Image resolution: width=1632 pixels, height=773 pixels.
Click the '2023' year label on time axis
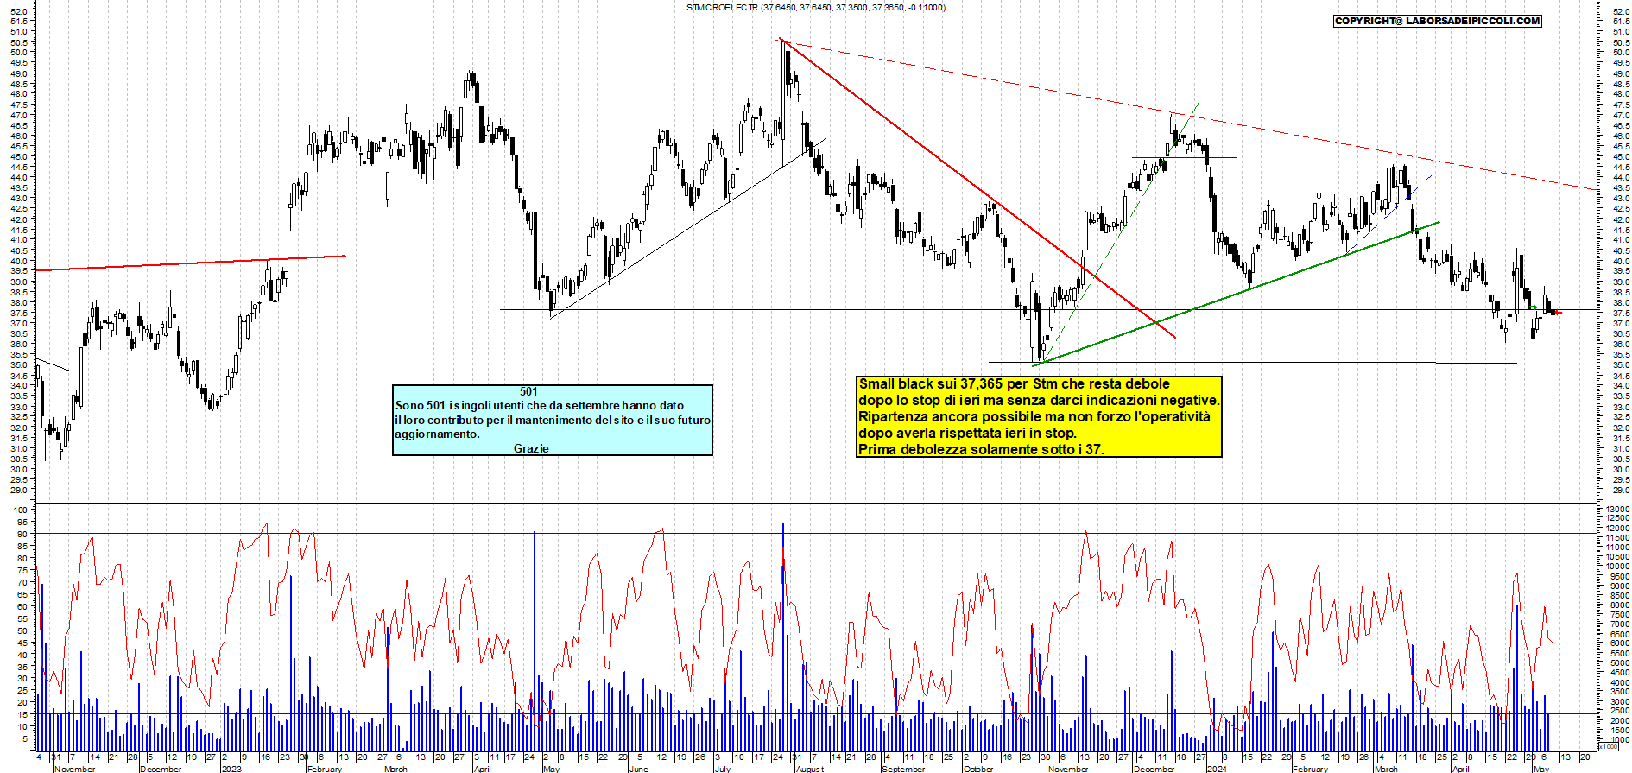tap(231, 769)
